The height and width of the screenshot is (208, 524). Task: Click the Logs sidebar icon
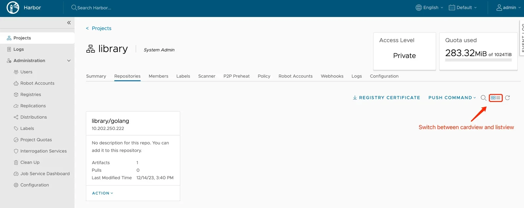pos(9,49)
